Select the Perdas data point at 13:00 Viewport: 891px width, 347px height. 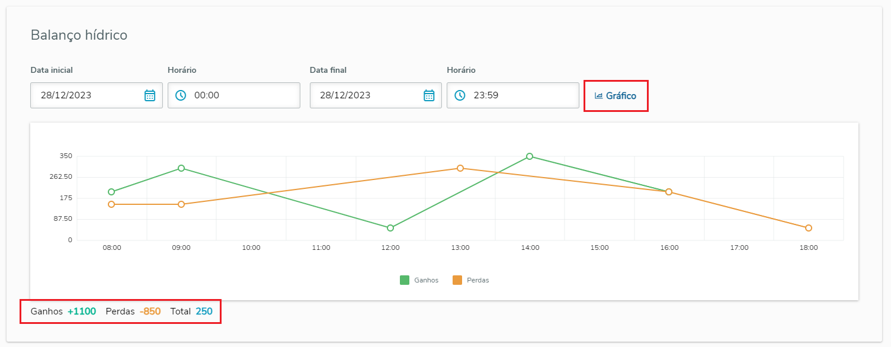coord(460,168)
